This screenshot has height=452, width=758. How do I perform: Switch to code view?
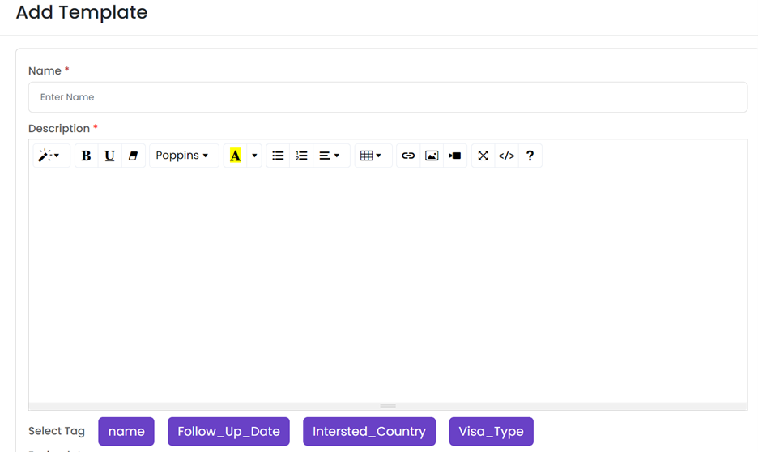coord(507,156)
